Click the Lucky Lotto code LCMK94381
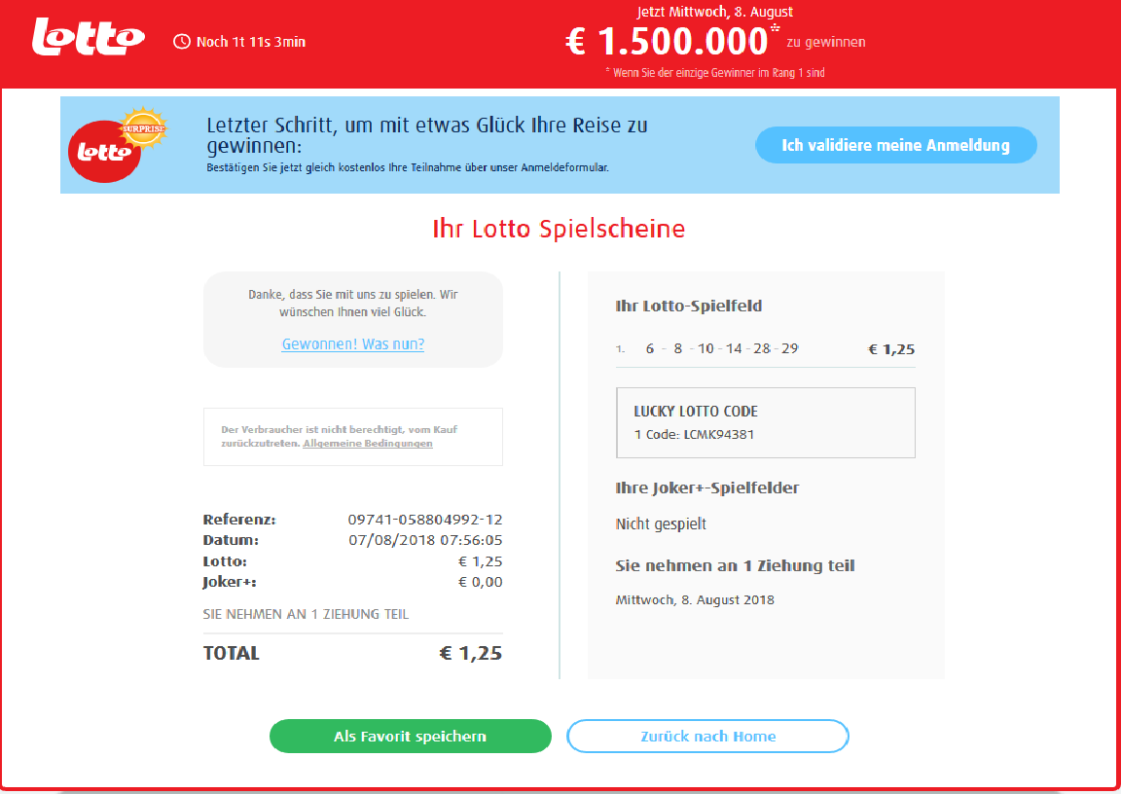This screenshot has height=794, width=1121. click(719, 434)
